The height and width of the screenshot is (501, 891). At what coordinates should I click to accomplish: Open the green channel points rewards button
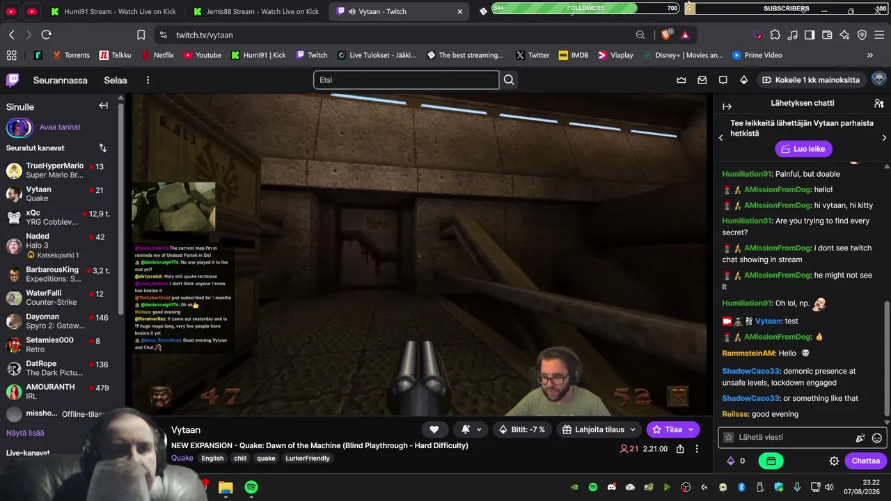tap(771, 461)
